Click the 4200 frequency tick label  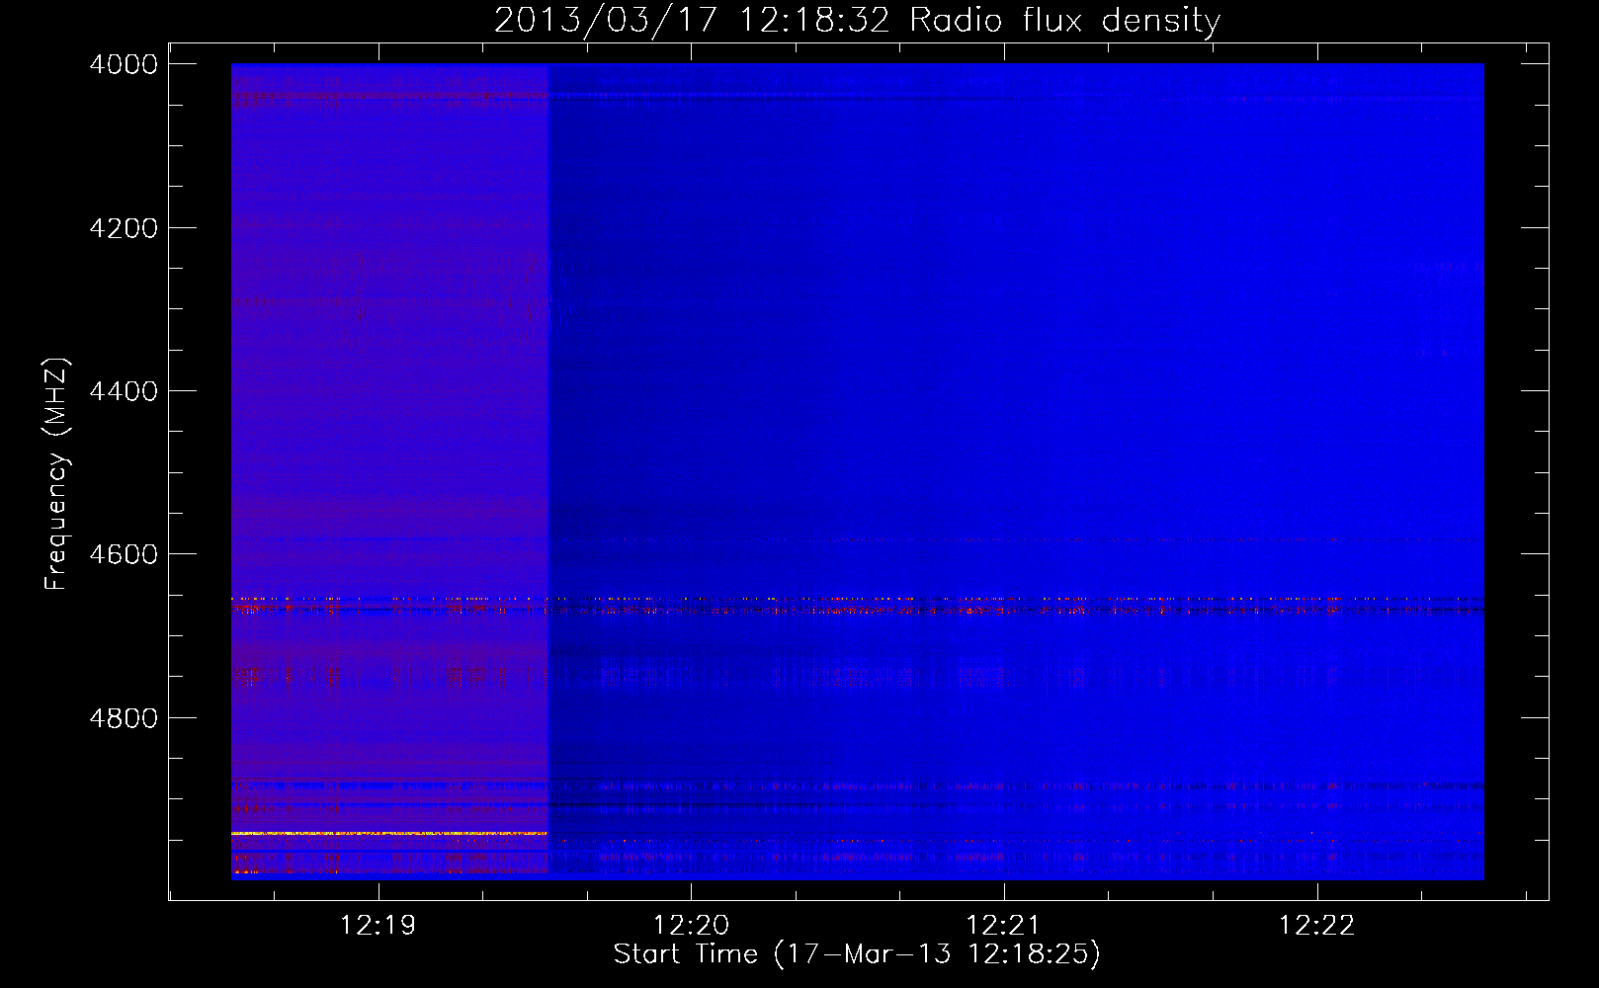tap(124, 228)
